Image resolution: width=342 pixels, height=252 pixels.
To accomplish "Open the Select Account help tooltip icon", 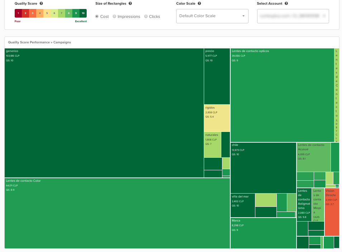I will tap(286, 4).
